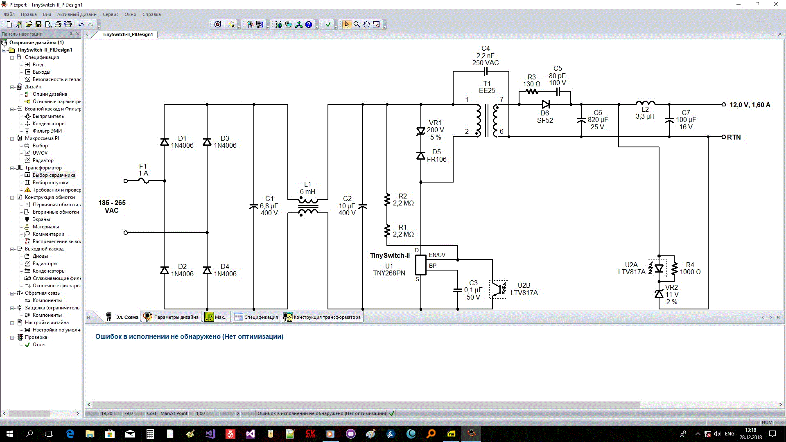Collapse the Выходной каскад node
786x442 pixels.
[12, 249]
